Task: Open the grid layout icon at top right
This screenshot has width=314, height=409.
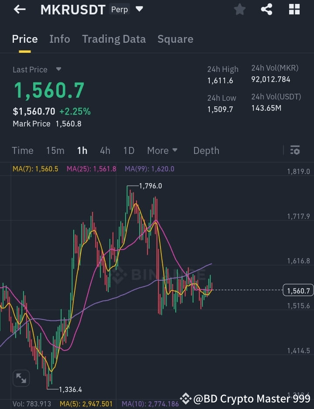Action: (x=294, y=9)
